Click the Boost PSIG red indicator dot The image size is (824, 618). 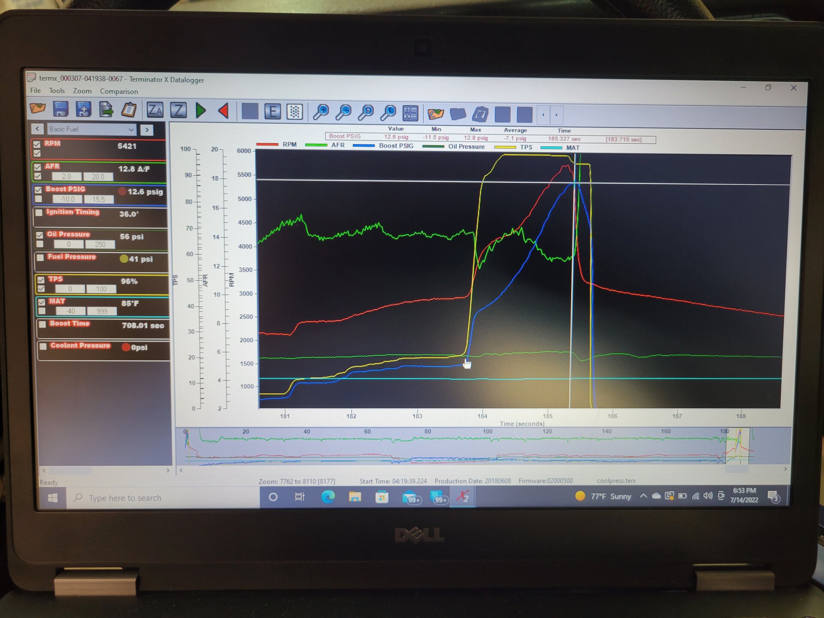pyautogui.click(x=122, y=191)
